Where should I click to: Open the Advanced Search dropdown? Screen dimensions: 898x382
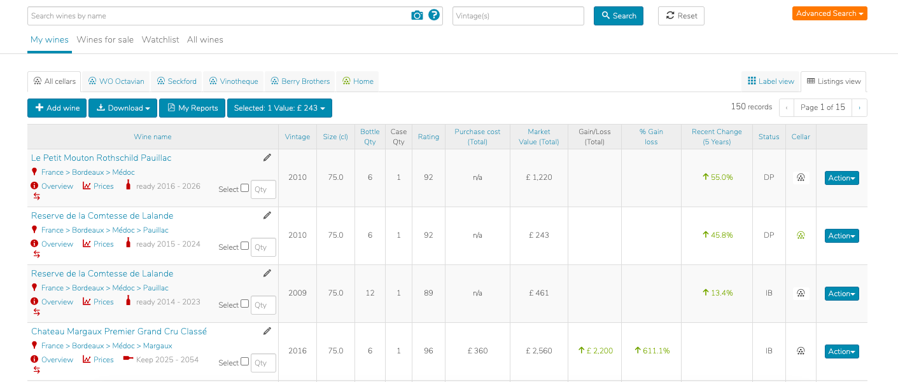coord(829,13)
